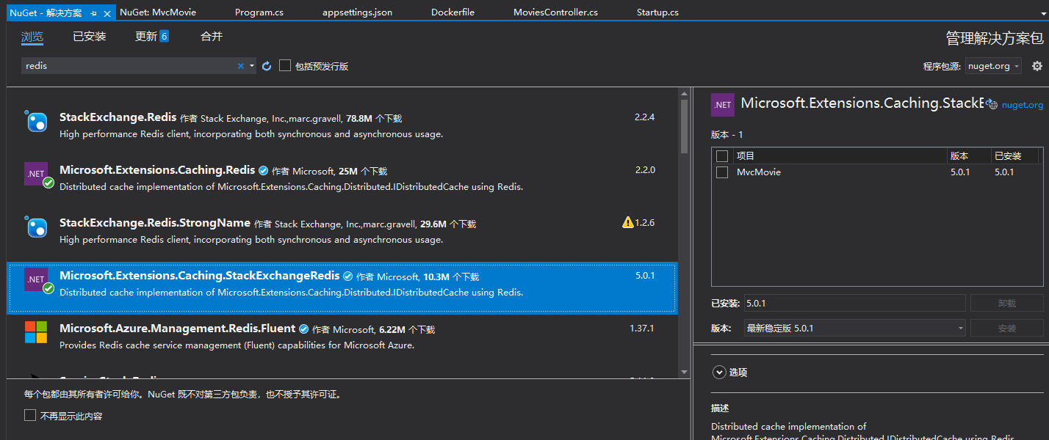Select the Microsoft.Extensions.Caching.Redis package title
The width and height of the screenshot is (1049, 440).
[156, 170]
